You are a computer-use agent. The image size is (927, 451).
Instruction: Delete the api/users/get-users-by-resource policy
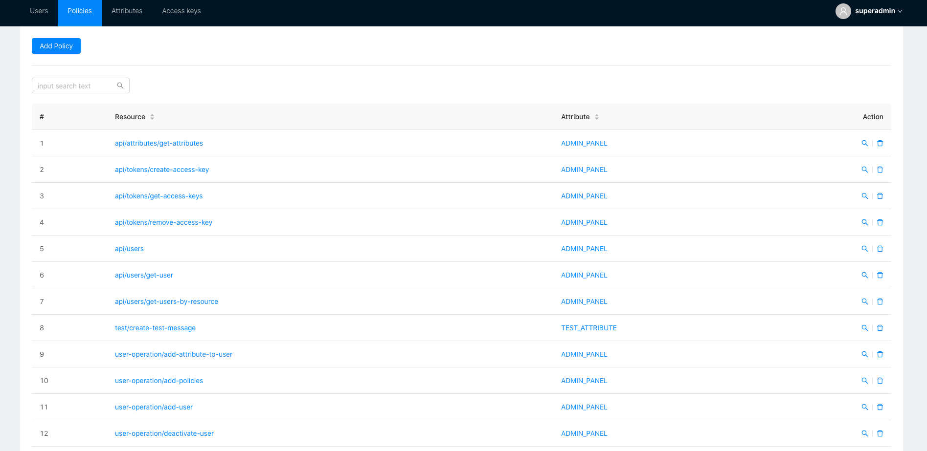(x=880, y=301)
